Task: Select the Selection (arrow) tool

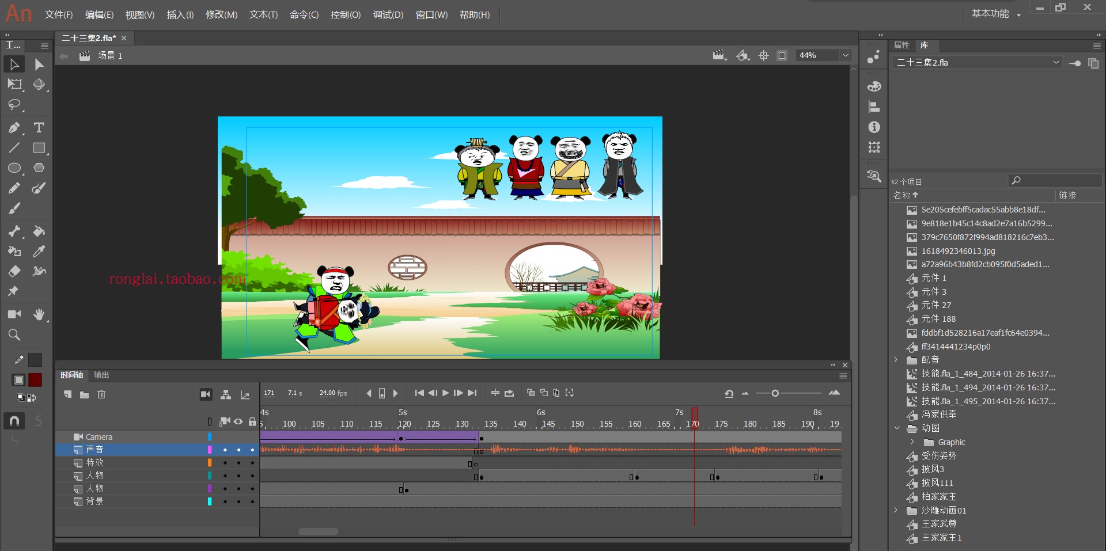Action: click(x=14, y=64)
